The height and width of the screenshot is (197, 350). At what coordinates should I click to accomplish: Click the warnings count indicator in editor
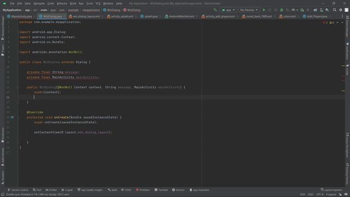pyautogui.click(x=332, y=22)
